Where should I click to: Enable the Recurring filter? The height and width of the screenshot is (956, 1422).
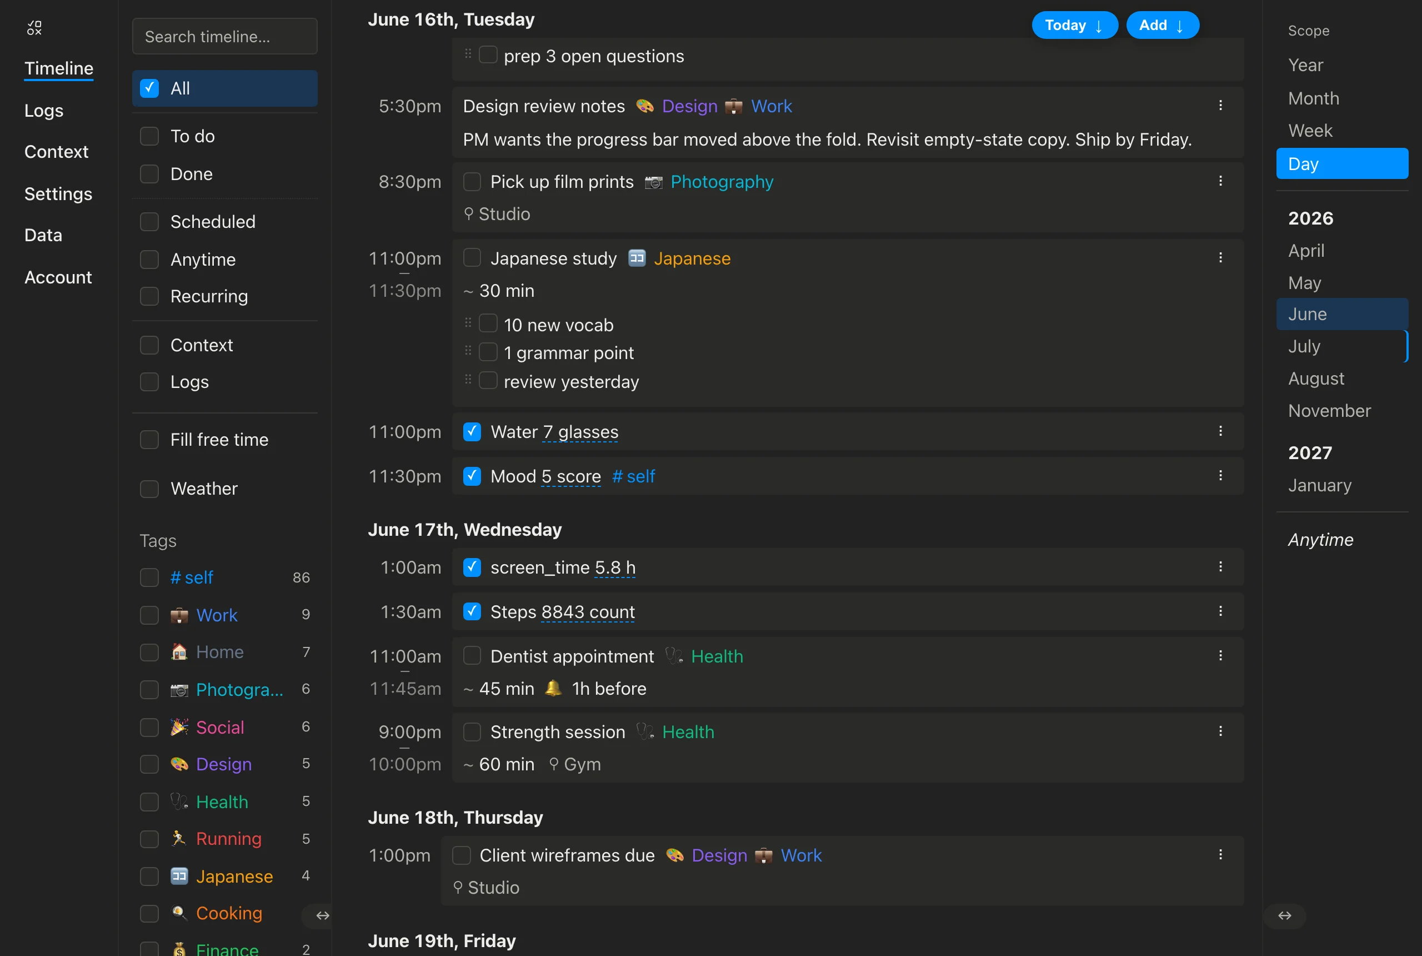pos(149,296)
